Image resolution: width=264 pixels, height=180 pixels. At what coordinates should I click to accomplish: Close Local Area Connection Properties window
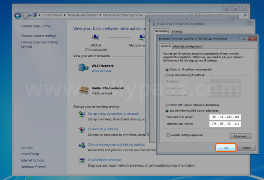(249, 24)
